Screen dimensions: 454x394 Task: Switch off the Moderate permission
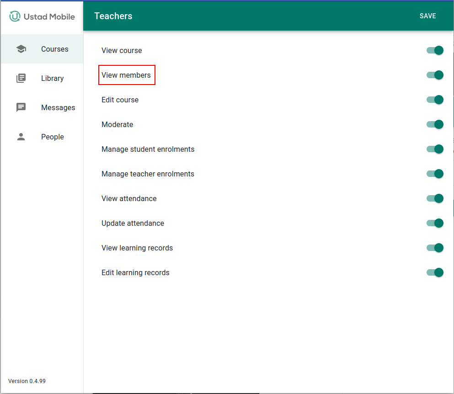tap(435, 124)
